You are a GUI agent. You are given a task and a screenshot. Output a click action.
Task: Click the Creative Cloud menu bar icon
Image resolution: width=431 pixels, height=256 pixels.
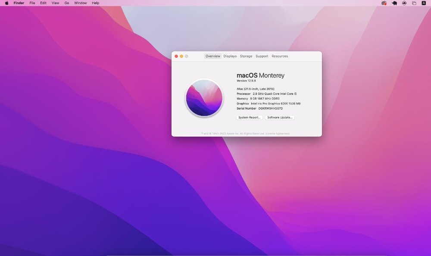click(384, 3)
